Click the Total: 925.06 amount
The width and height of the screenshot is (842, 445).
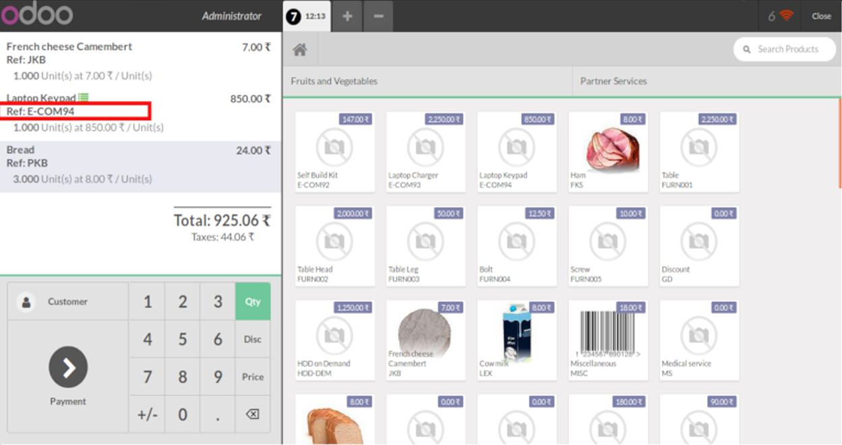point(222,220)
